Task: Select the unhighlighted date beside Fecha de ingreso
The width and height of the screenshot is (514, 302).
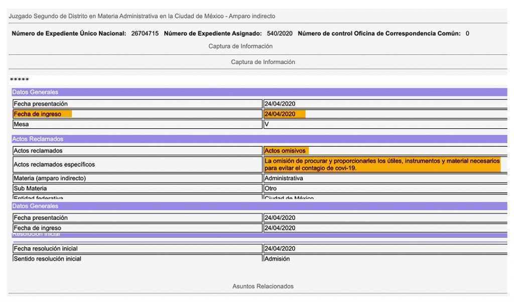Action: pos(280,228)
